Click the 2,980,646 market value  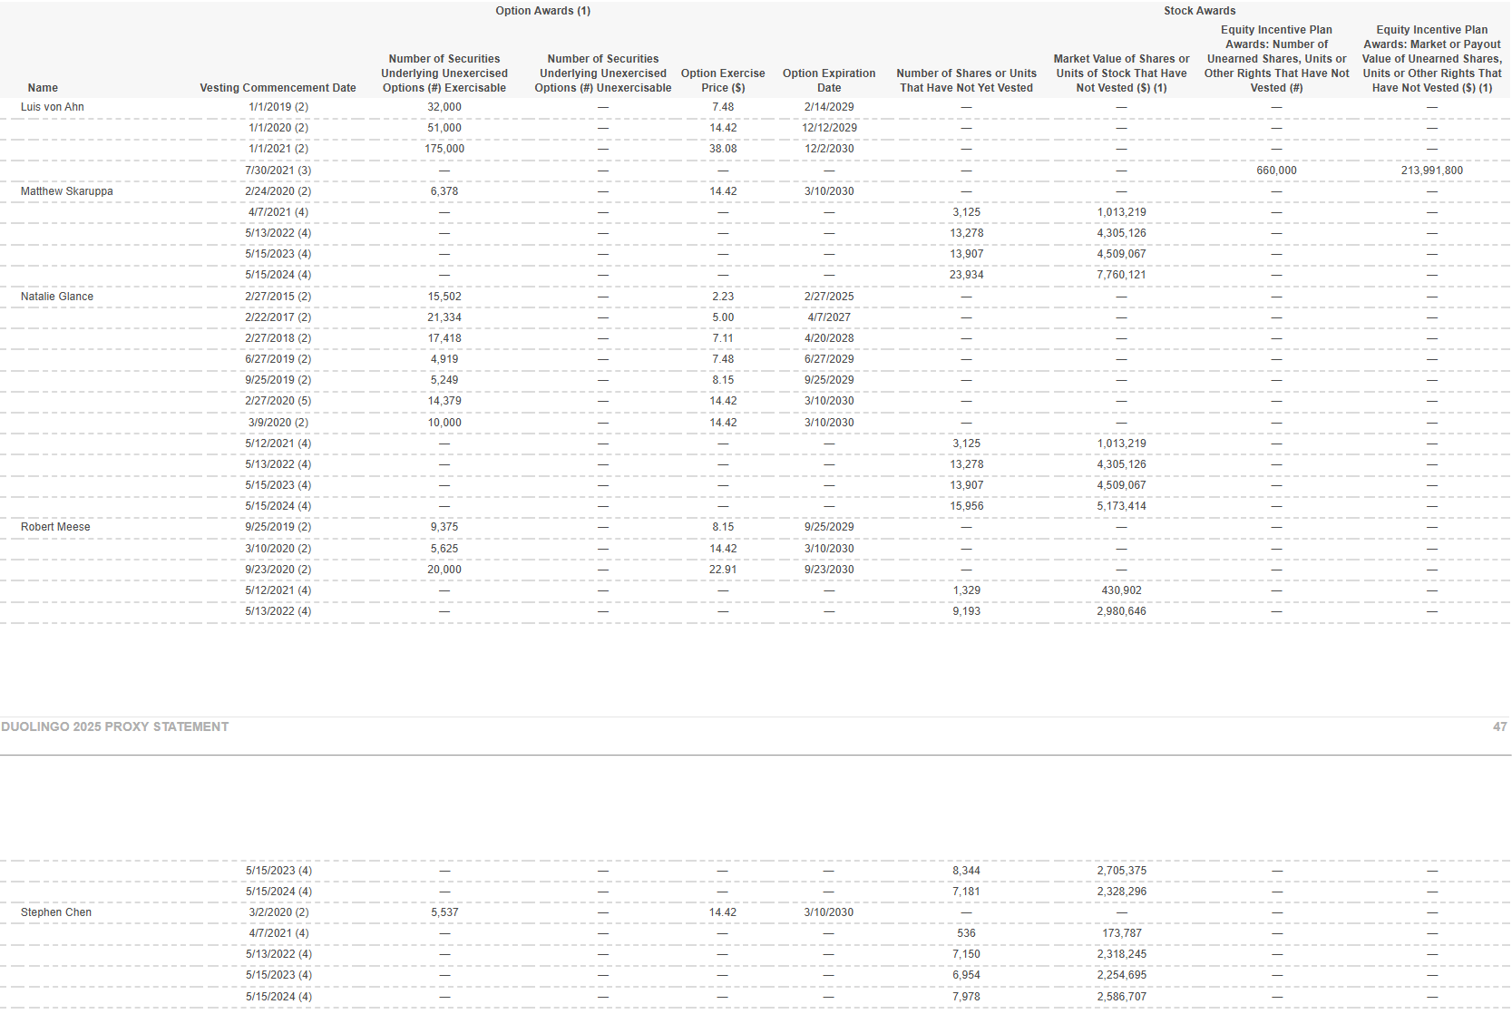(x=1121, y=611)
